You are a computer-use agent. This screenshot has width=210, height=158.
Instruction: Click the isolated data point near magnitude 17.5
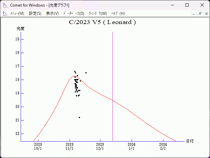tap(86, 73)
